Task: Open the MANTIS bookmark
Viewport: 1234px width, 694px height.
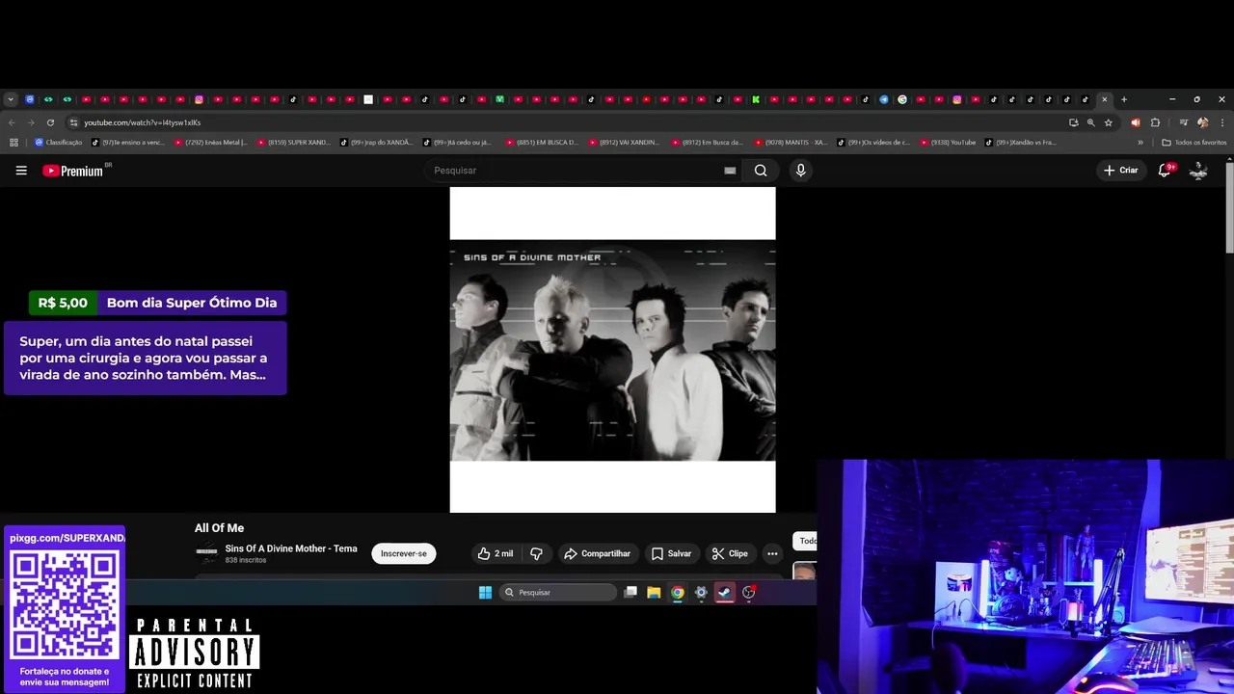Action: click(x=791, y=143)
